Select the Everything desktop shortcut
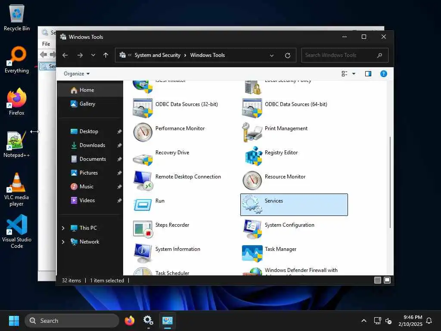 (17, 59)
